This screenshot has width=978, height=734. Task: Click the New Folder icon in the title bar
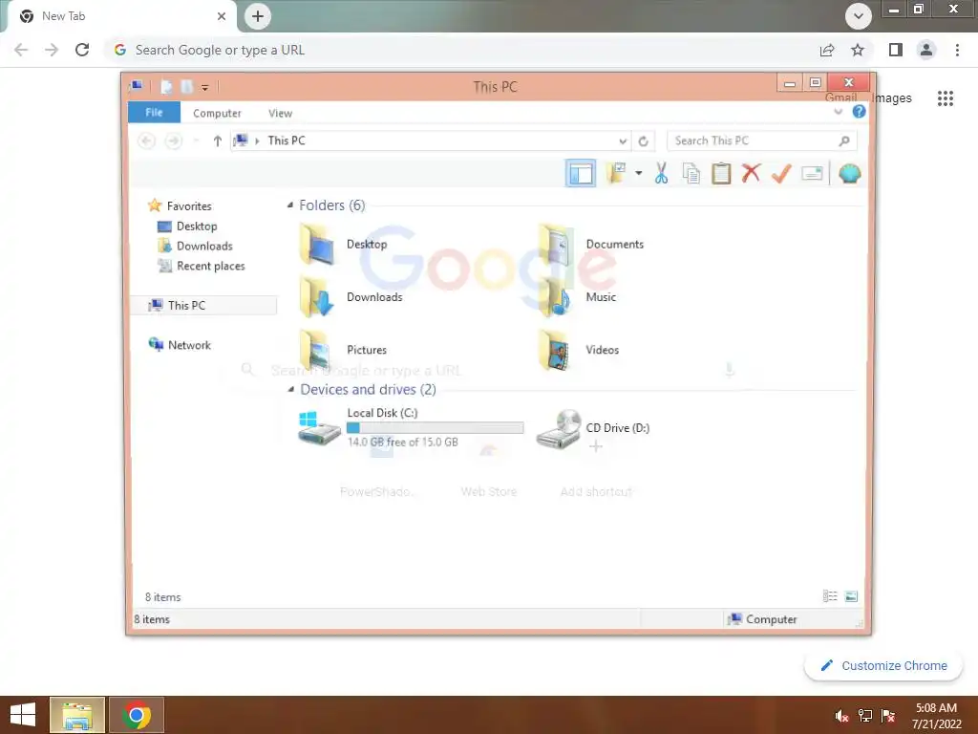coord(186,87)
